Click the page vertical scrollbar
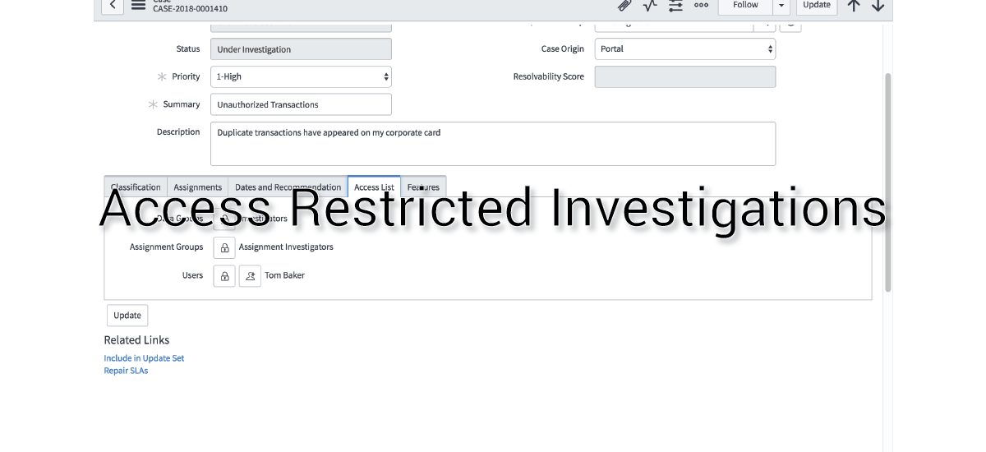 point(887,182)
